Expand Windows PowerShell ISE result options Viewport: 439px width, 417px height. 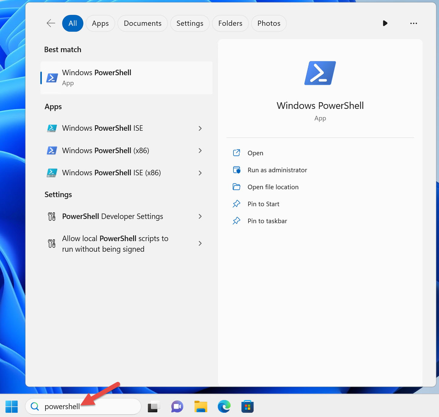point(200,128)
